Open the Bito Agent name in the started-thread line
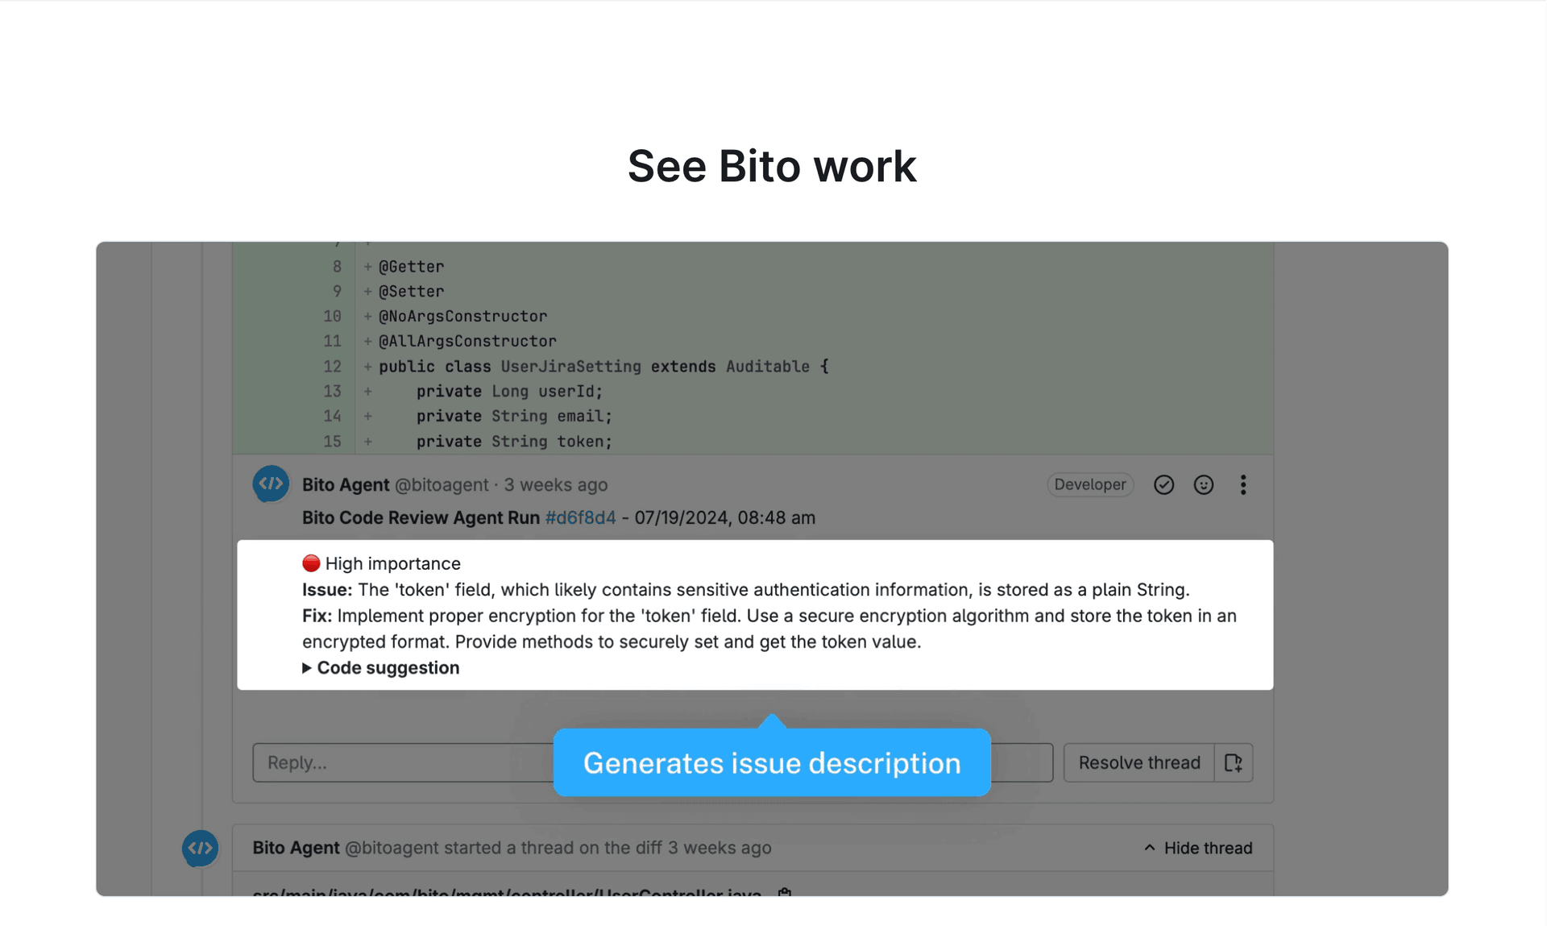The height and width of the screenshot is (926, 1547). [x=296, y=848]
